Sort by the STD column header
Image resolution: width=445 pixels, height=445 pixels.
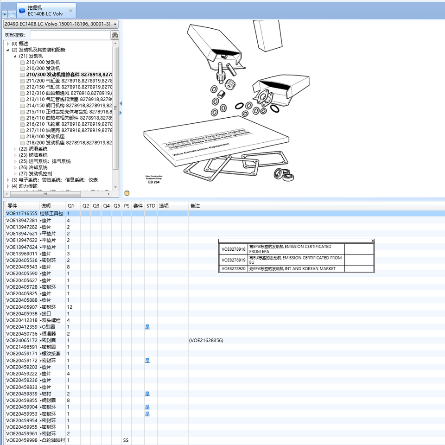151,206
